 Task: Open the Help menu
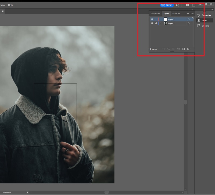10,5
